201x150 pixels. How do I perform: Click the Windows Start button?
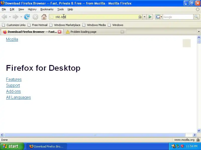click(12, 146)
